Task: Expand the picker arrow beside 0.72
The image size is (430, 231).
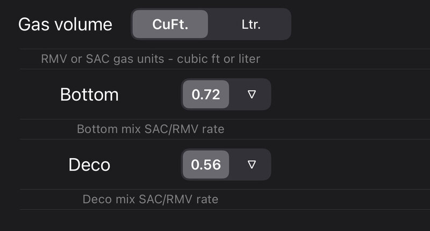Action: [x=251, y=94]
